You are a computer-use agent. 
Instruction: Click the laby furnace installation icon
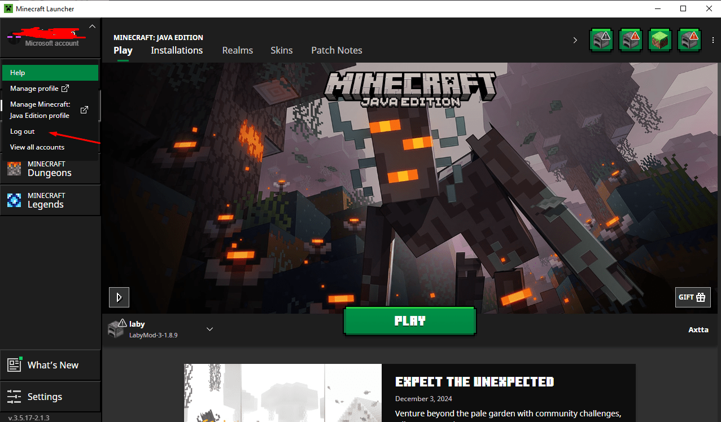(116, 329)
